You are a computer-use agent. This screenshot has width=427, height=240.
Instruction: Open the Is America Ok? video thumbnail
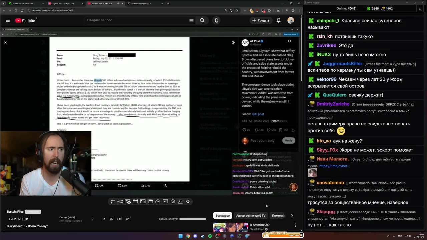pyautogui.click(x=231, y=227)
